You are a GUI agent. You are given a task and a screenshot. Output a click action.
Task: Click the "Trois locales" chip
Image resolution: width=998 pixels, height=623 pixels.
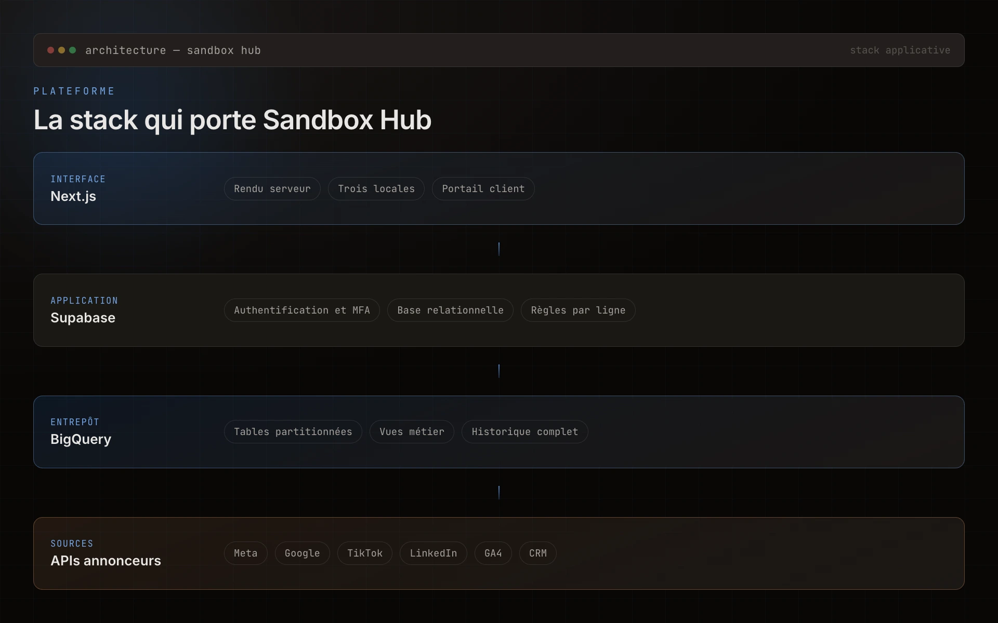point(376,189)
